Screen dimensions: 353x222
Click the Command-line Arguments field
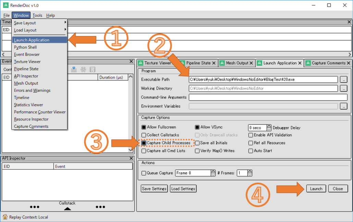coord(268,97)
